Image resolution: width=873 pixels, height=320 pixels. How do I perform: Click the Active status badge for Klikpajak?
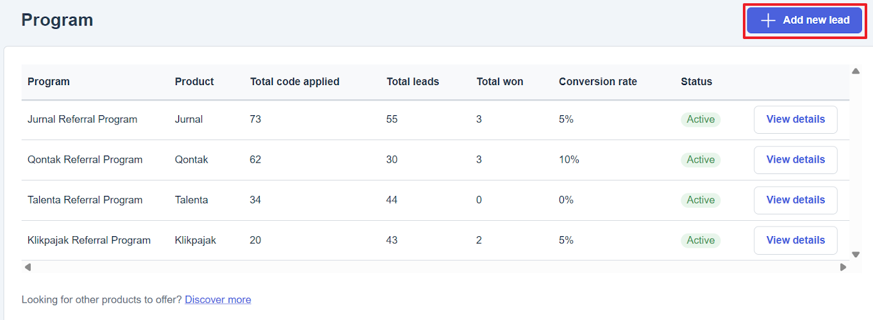[701, 241]
